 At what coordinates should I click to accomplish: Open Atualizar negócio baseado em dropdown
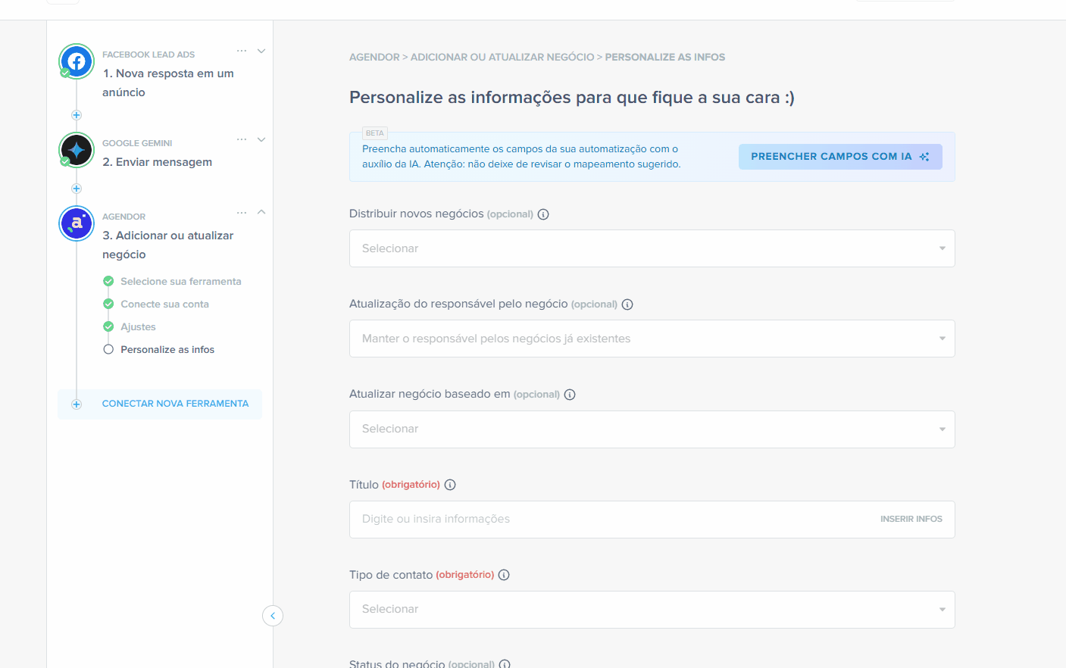click(652, 429)
